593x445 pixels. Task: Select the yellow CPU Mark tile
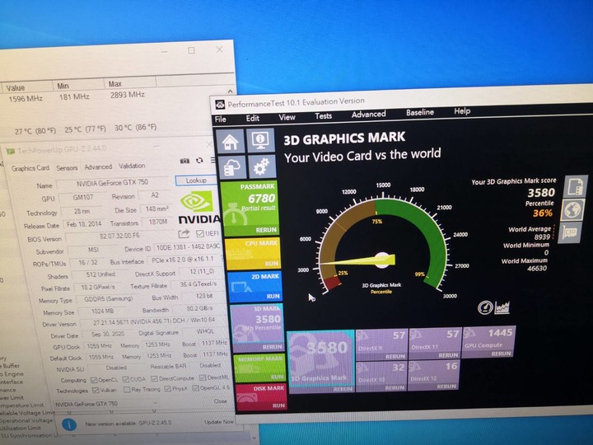tap(253, 254)
